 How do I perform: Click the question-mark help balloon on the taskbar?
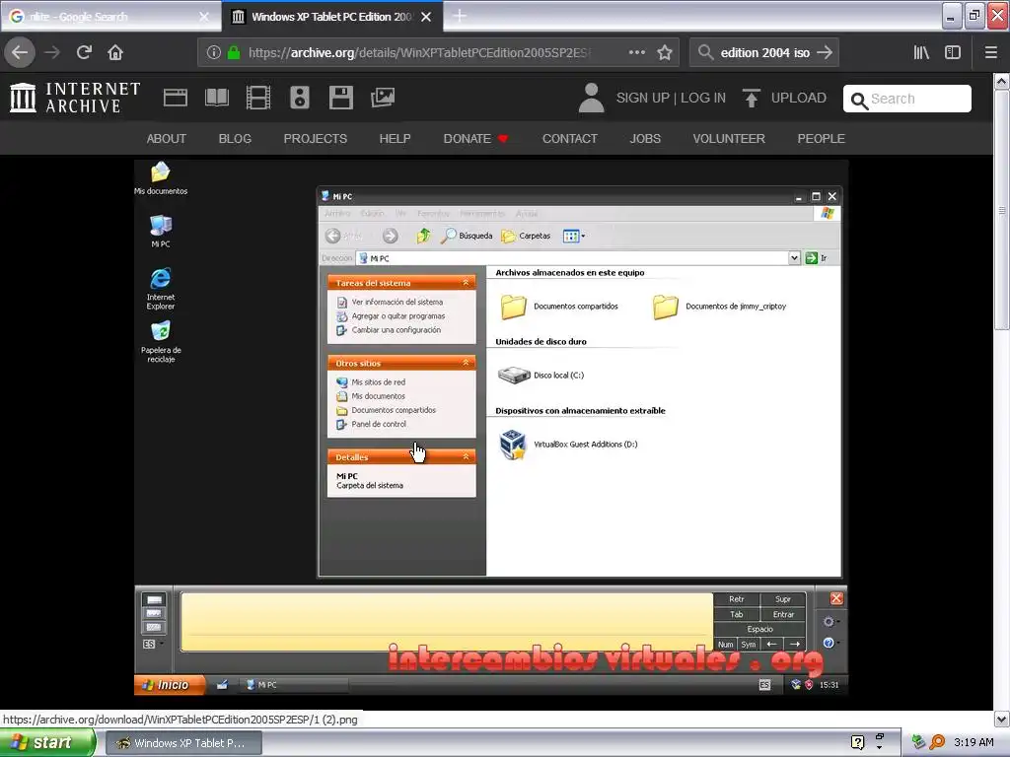click(x=857, y=743)
